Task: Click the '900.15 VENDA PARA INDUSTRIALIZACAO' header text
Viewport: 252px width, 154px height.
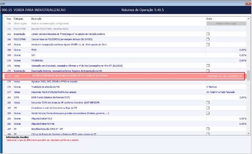Action: click(x=34, y=10)
